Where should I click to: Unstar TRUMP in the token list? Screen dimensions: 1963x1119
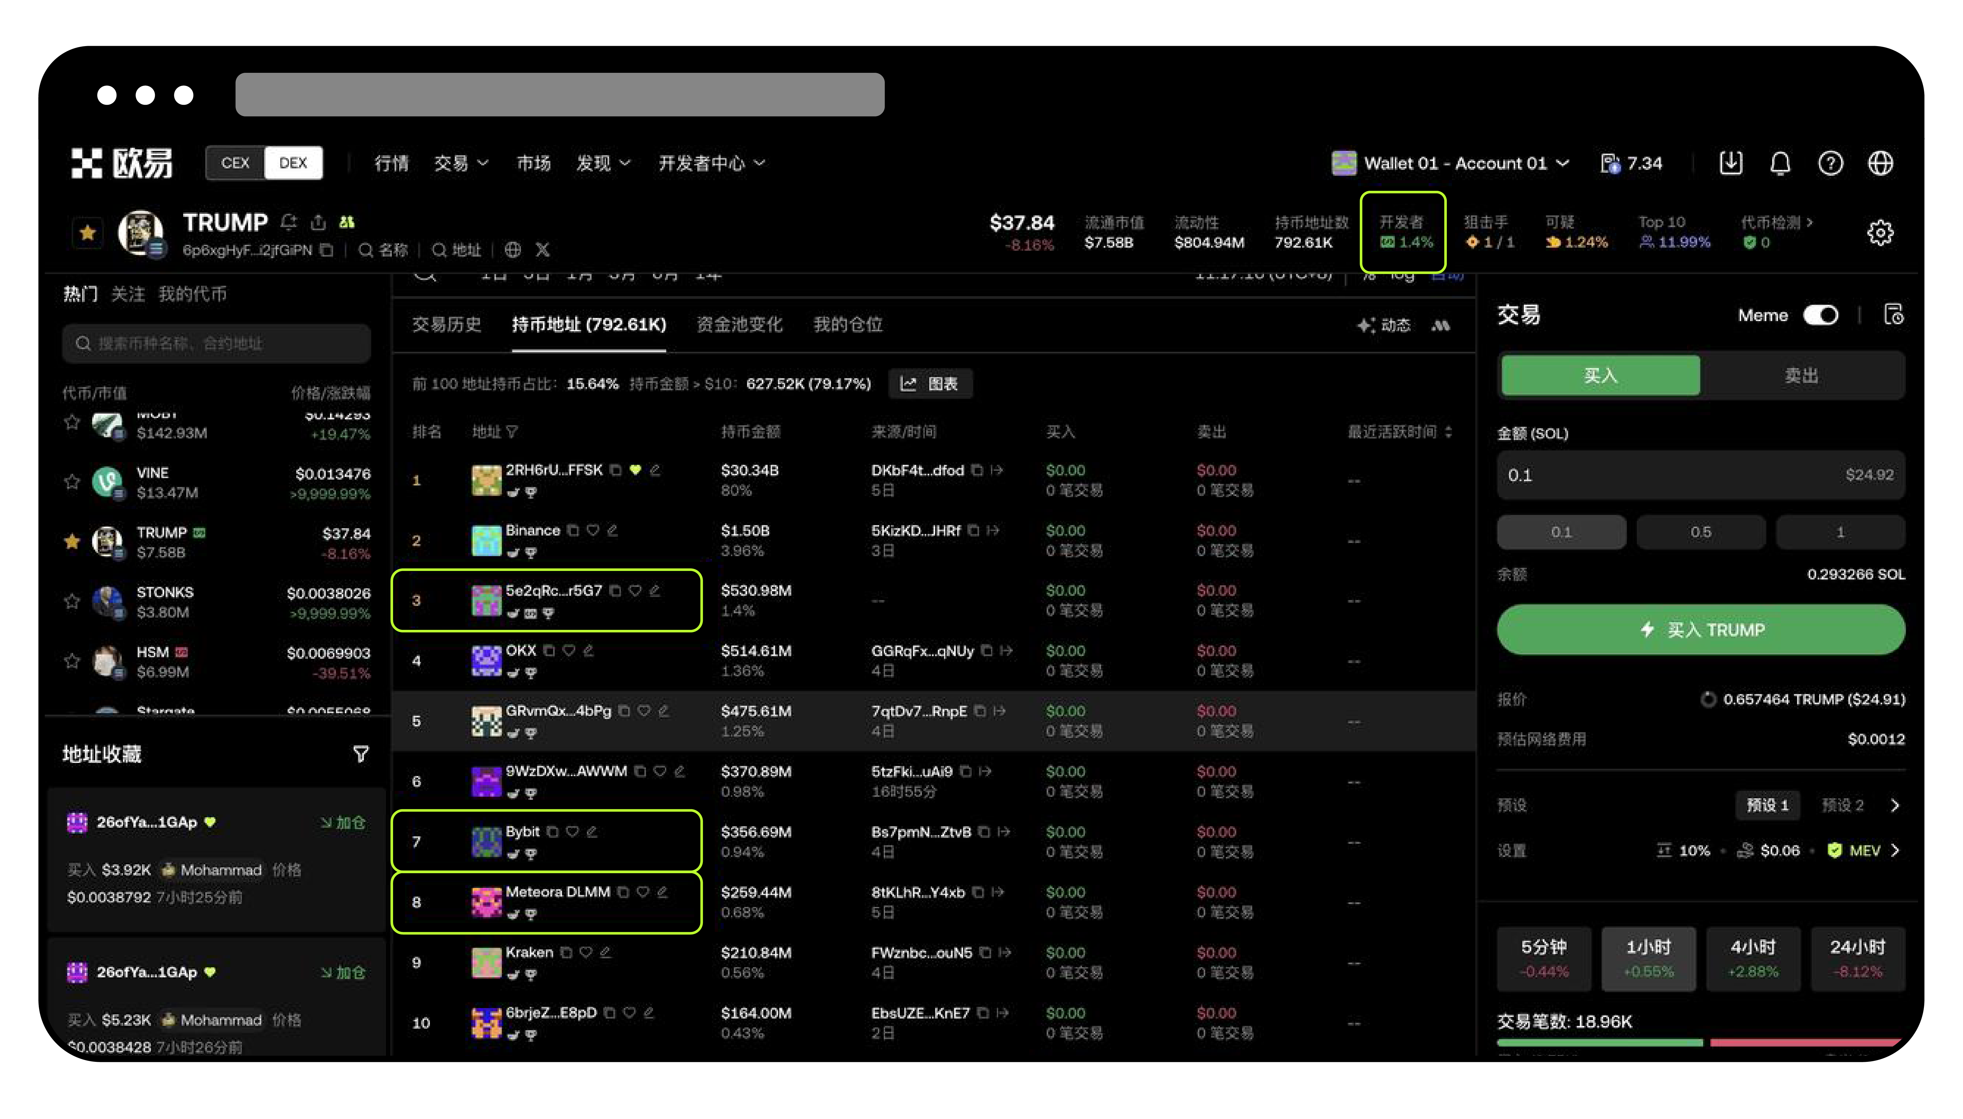click(72, 542)
